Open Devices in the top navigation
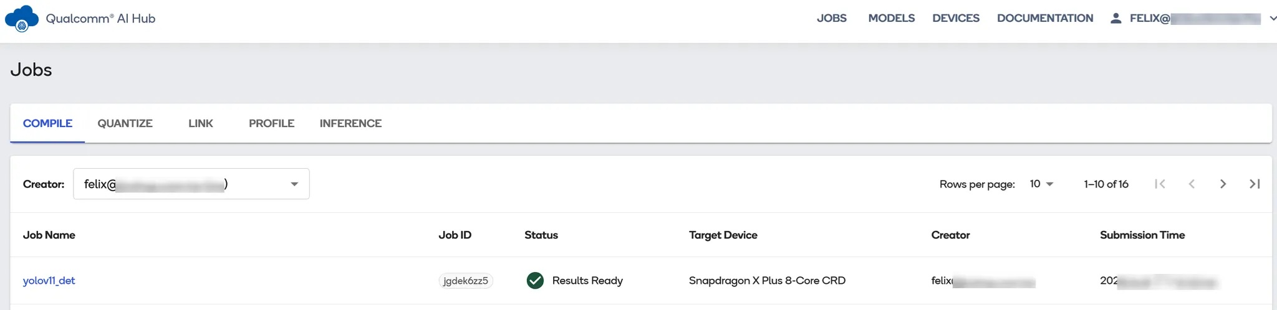Image resolution: width=1277 pixels, height=310 pixels. (x=956, y=18)
